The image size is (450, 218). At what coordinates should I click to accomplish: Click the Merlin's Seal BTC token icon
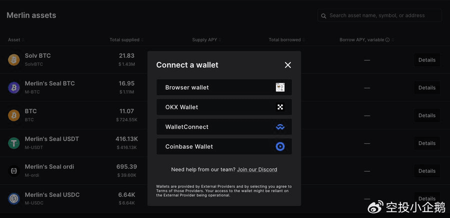coord(14,88)
